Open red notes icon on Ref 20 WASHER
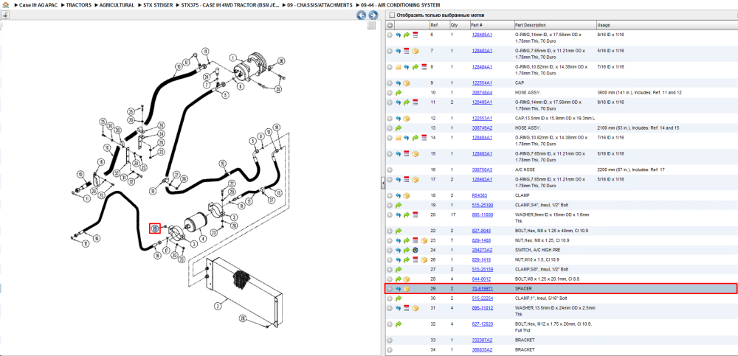 [x=415, y=214]
